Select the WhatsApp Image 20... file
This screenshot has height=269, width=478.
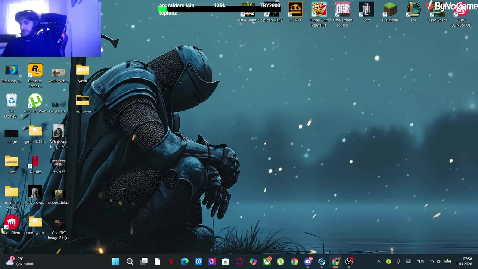(59, 137)
